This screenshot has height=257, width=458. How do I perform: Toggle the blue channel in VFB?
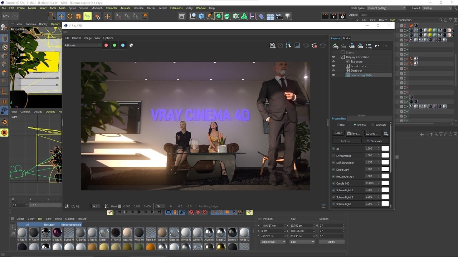pos(123,45)
